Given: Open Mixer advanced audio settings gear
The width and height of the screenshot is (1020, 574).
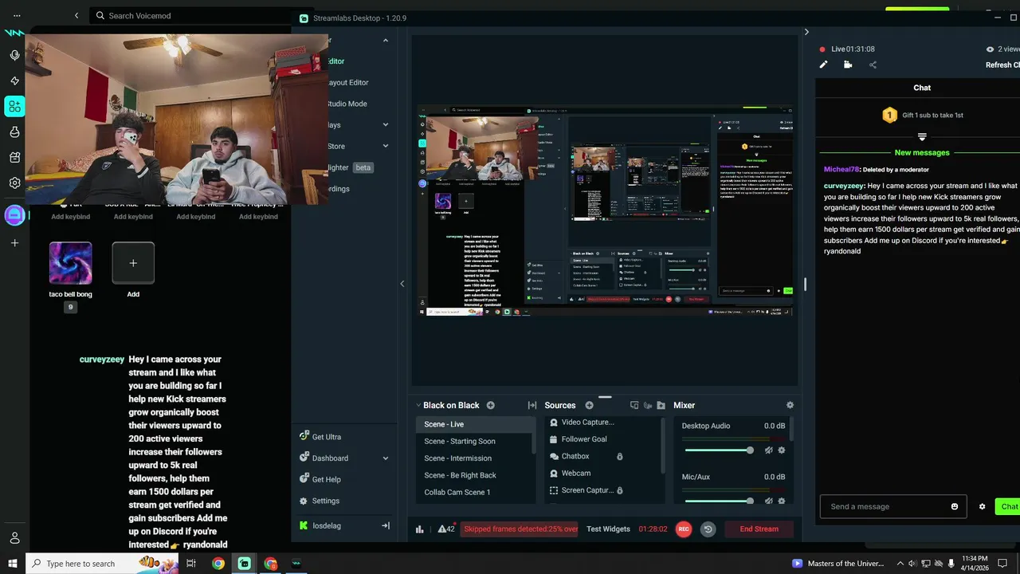Looking at the screenshot, I should click(790, 405).
